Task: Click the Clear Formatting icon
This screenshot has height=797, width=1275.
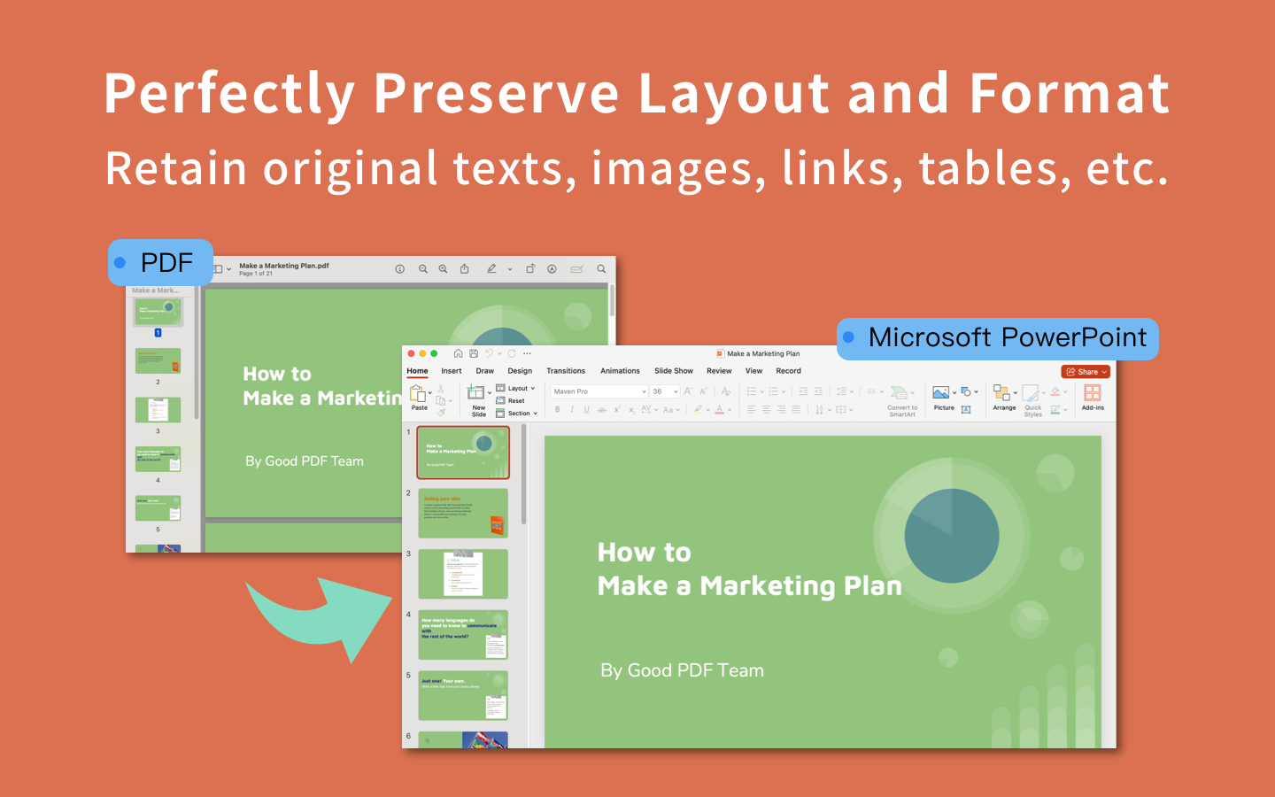Action: (x=726, y=391)
